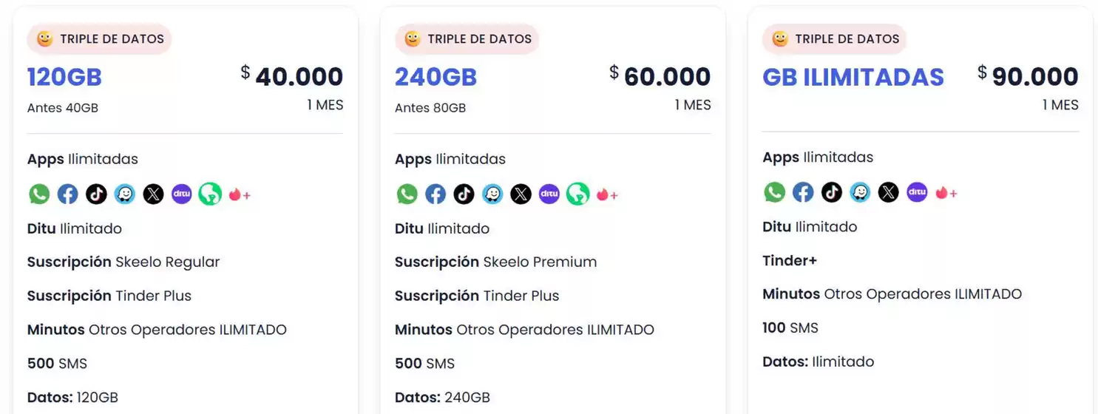Click the WhatsApp icon in the 120GB plan
The image size is (1098, 414).
(39, 194)
